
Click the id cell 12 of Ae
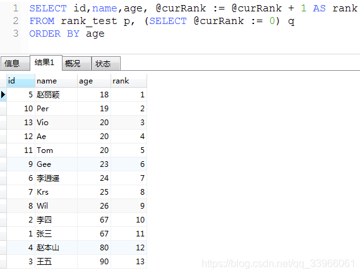click(x=21, y=137)
